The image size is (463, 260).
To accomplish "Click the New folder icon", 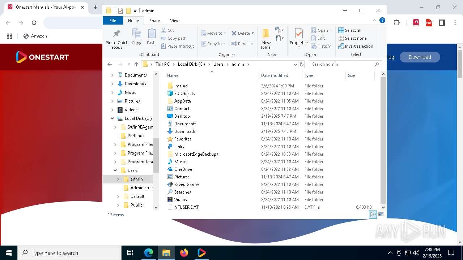I will click(266, 34).
